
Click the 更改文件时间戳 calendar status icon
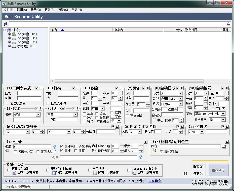pos(53,173)
